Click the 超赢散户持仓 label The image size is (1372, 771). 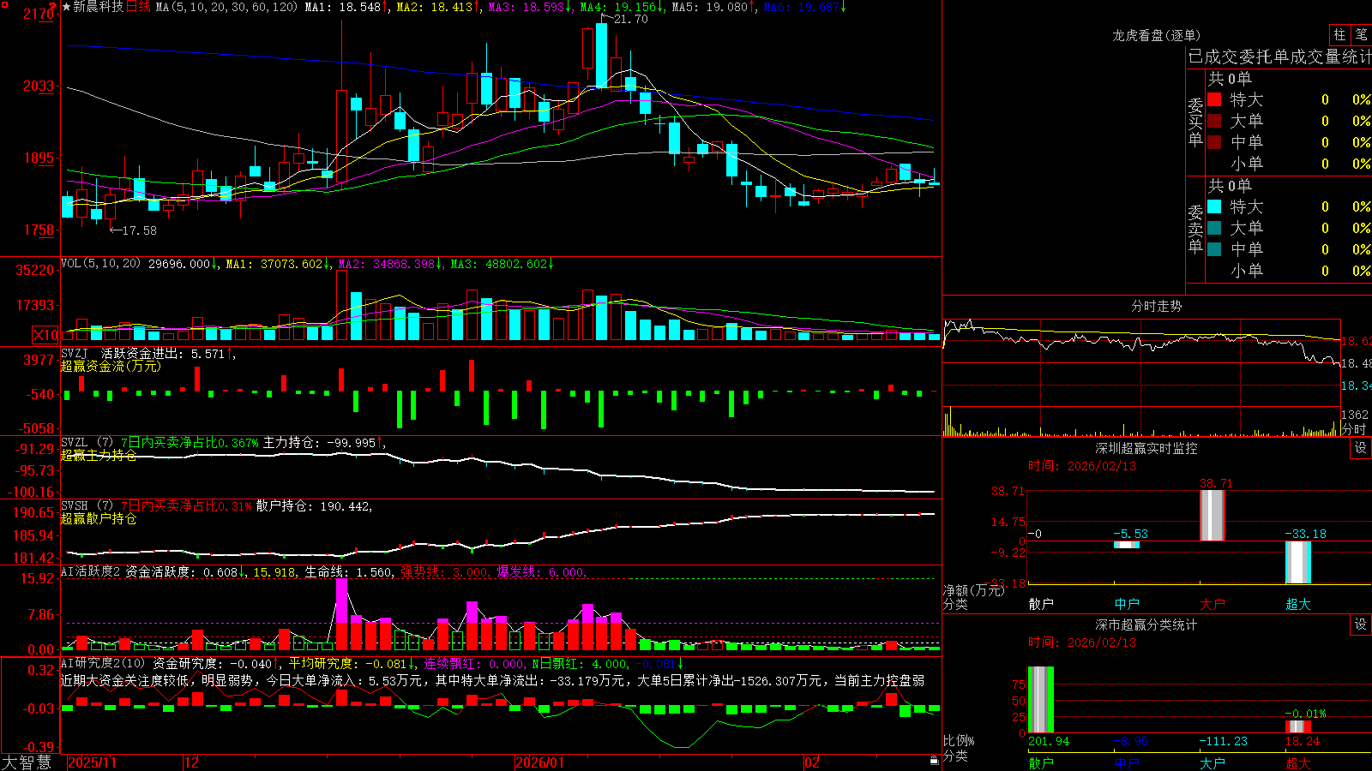(x=99, y=519)
